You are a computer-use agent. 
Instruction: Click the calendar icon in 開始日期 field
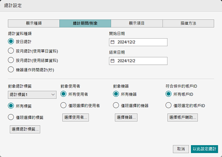(113, 42)
